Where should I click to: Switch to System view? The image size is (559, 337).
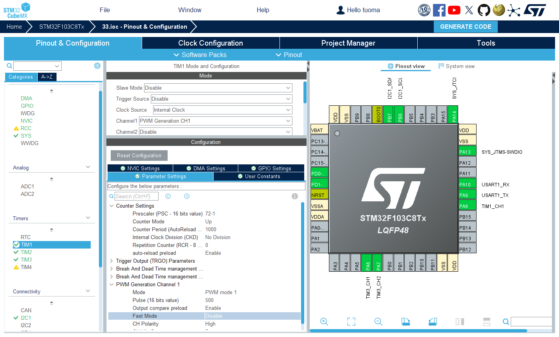click(x=456, y=66)
